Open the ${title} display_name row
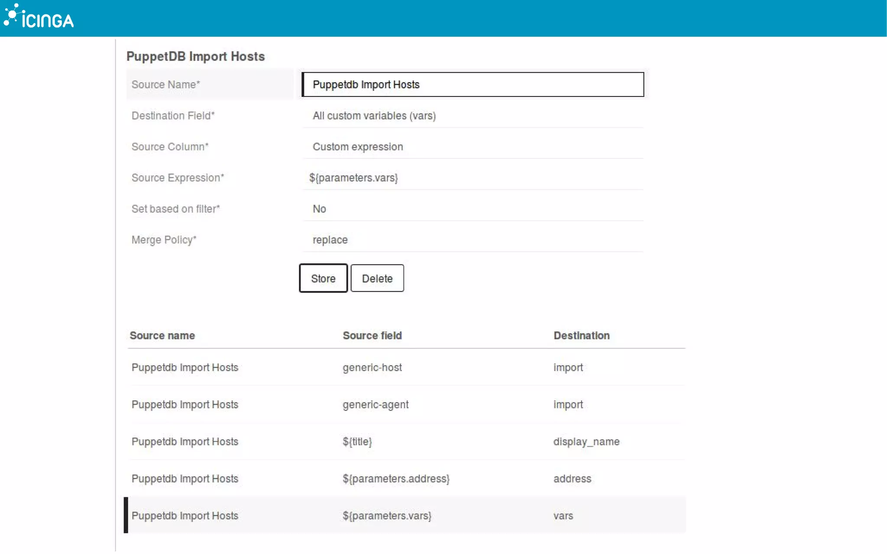 click(357, 442)
